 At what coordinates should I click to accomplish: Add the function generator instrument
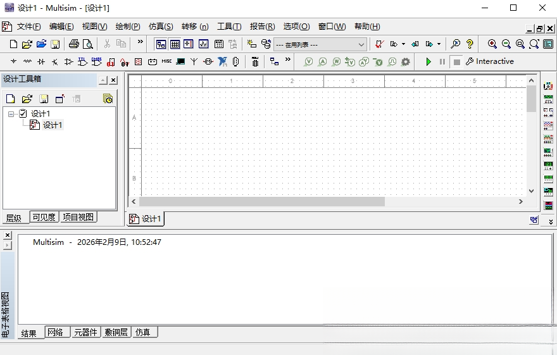coord(548,99)
